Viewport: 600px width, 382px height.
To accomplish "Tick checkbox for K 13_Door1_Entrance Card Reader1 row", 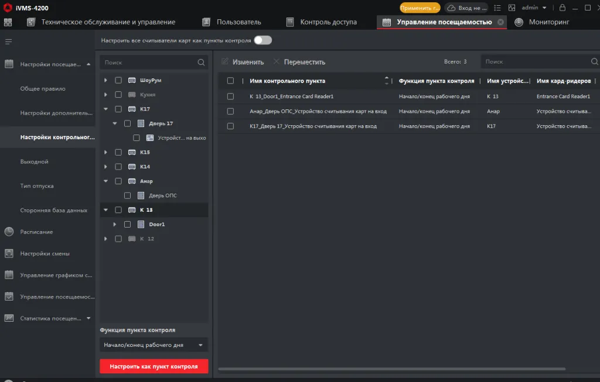I will 230,96.
